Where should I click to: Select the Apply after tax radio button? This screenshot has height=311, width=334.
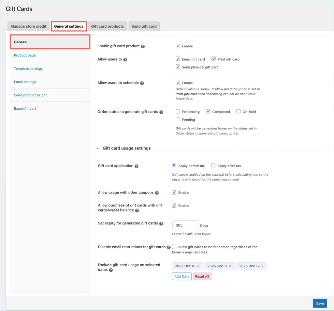(x=213, y=166)
